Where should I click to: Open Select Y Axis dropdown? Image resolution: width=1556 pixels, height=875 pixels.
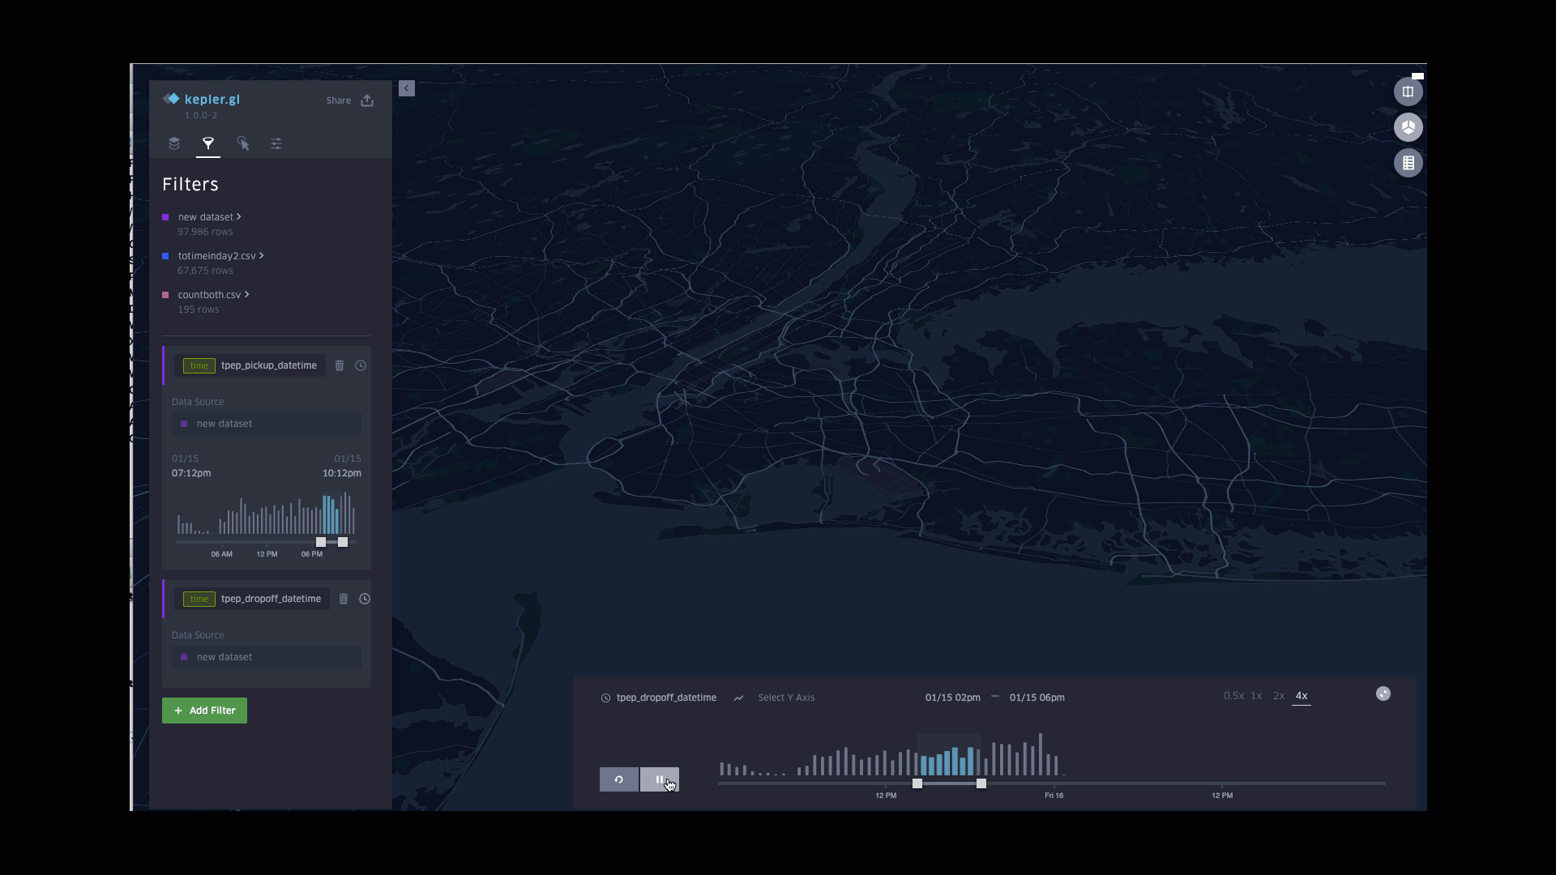point(785,698)
